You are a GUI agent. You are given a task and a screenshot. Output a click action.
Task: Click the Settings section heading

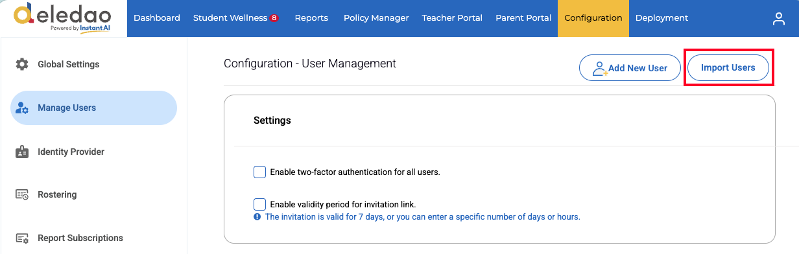[x=272, y=121]
